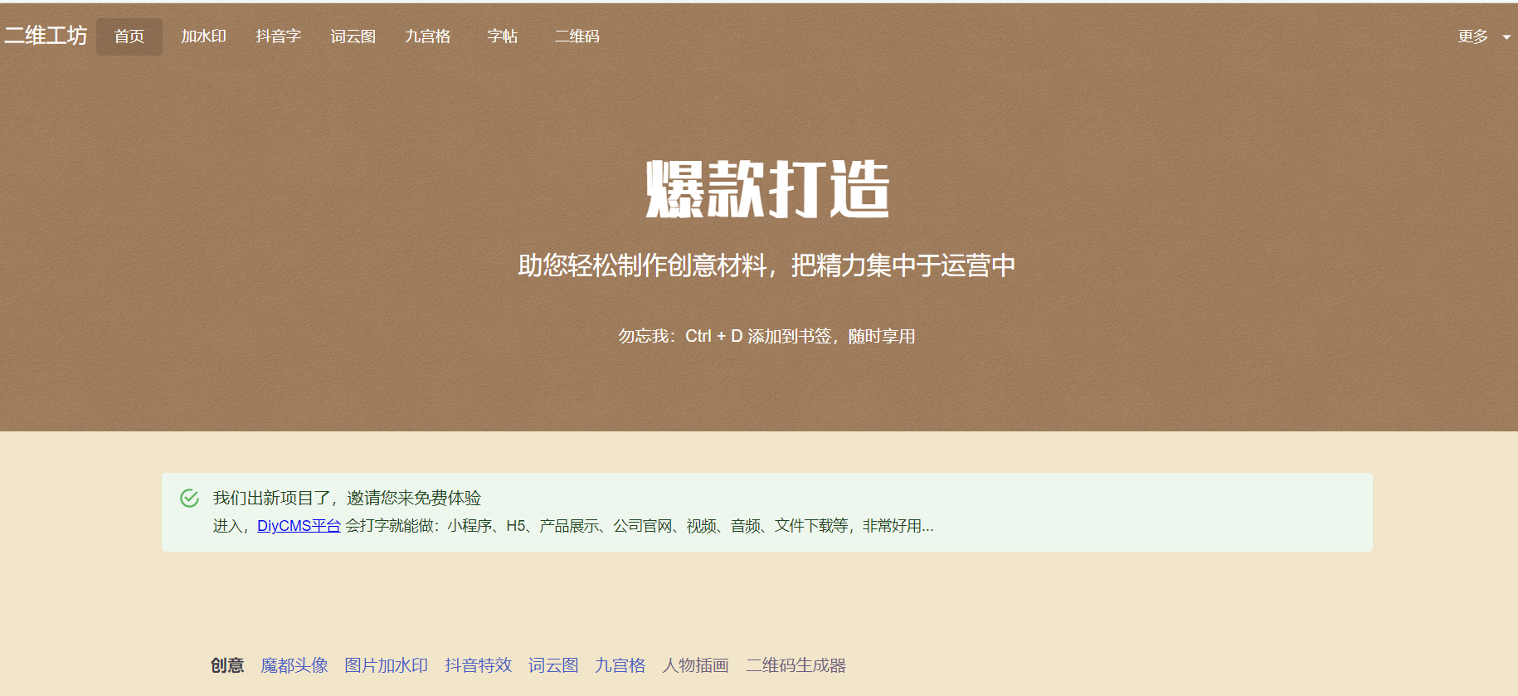
Task: Click the 九宫格 link in the 创意 row
Action: pyautogui.click(x=620, y=665)
